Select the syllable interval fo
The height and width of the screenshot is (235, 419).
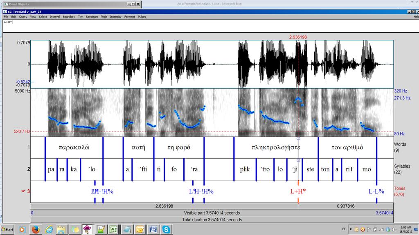coord(174,169)
